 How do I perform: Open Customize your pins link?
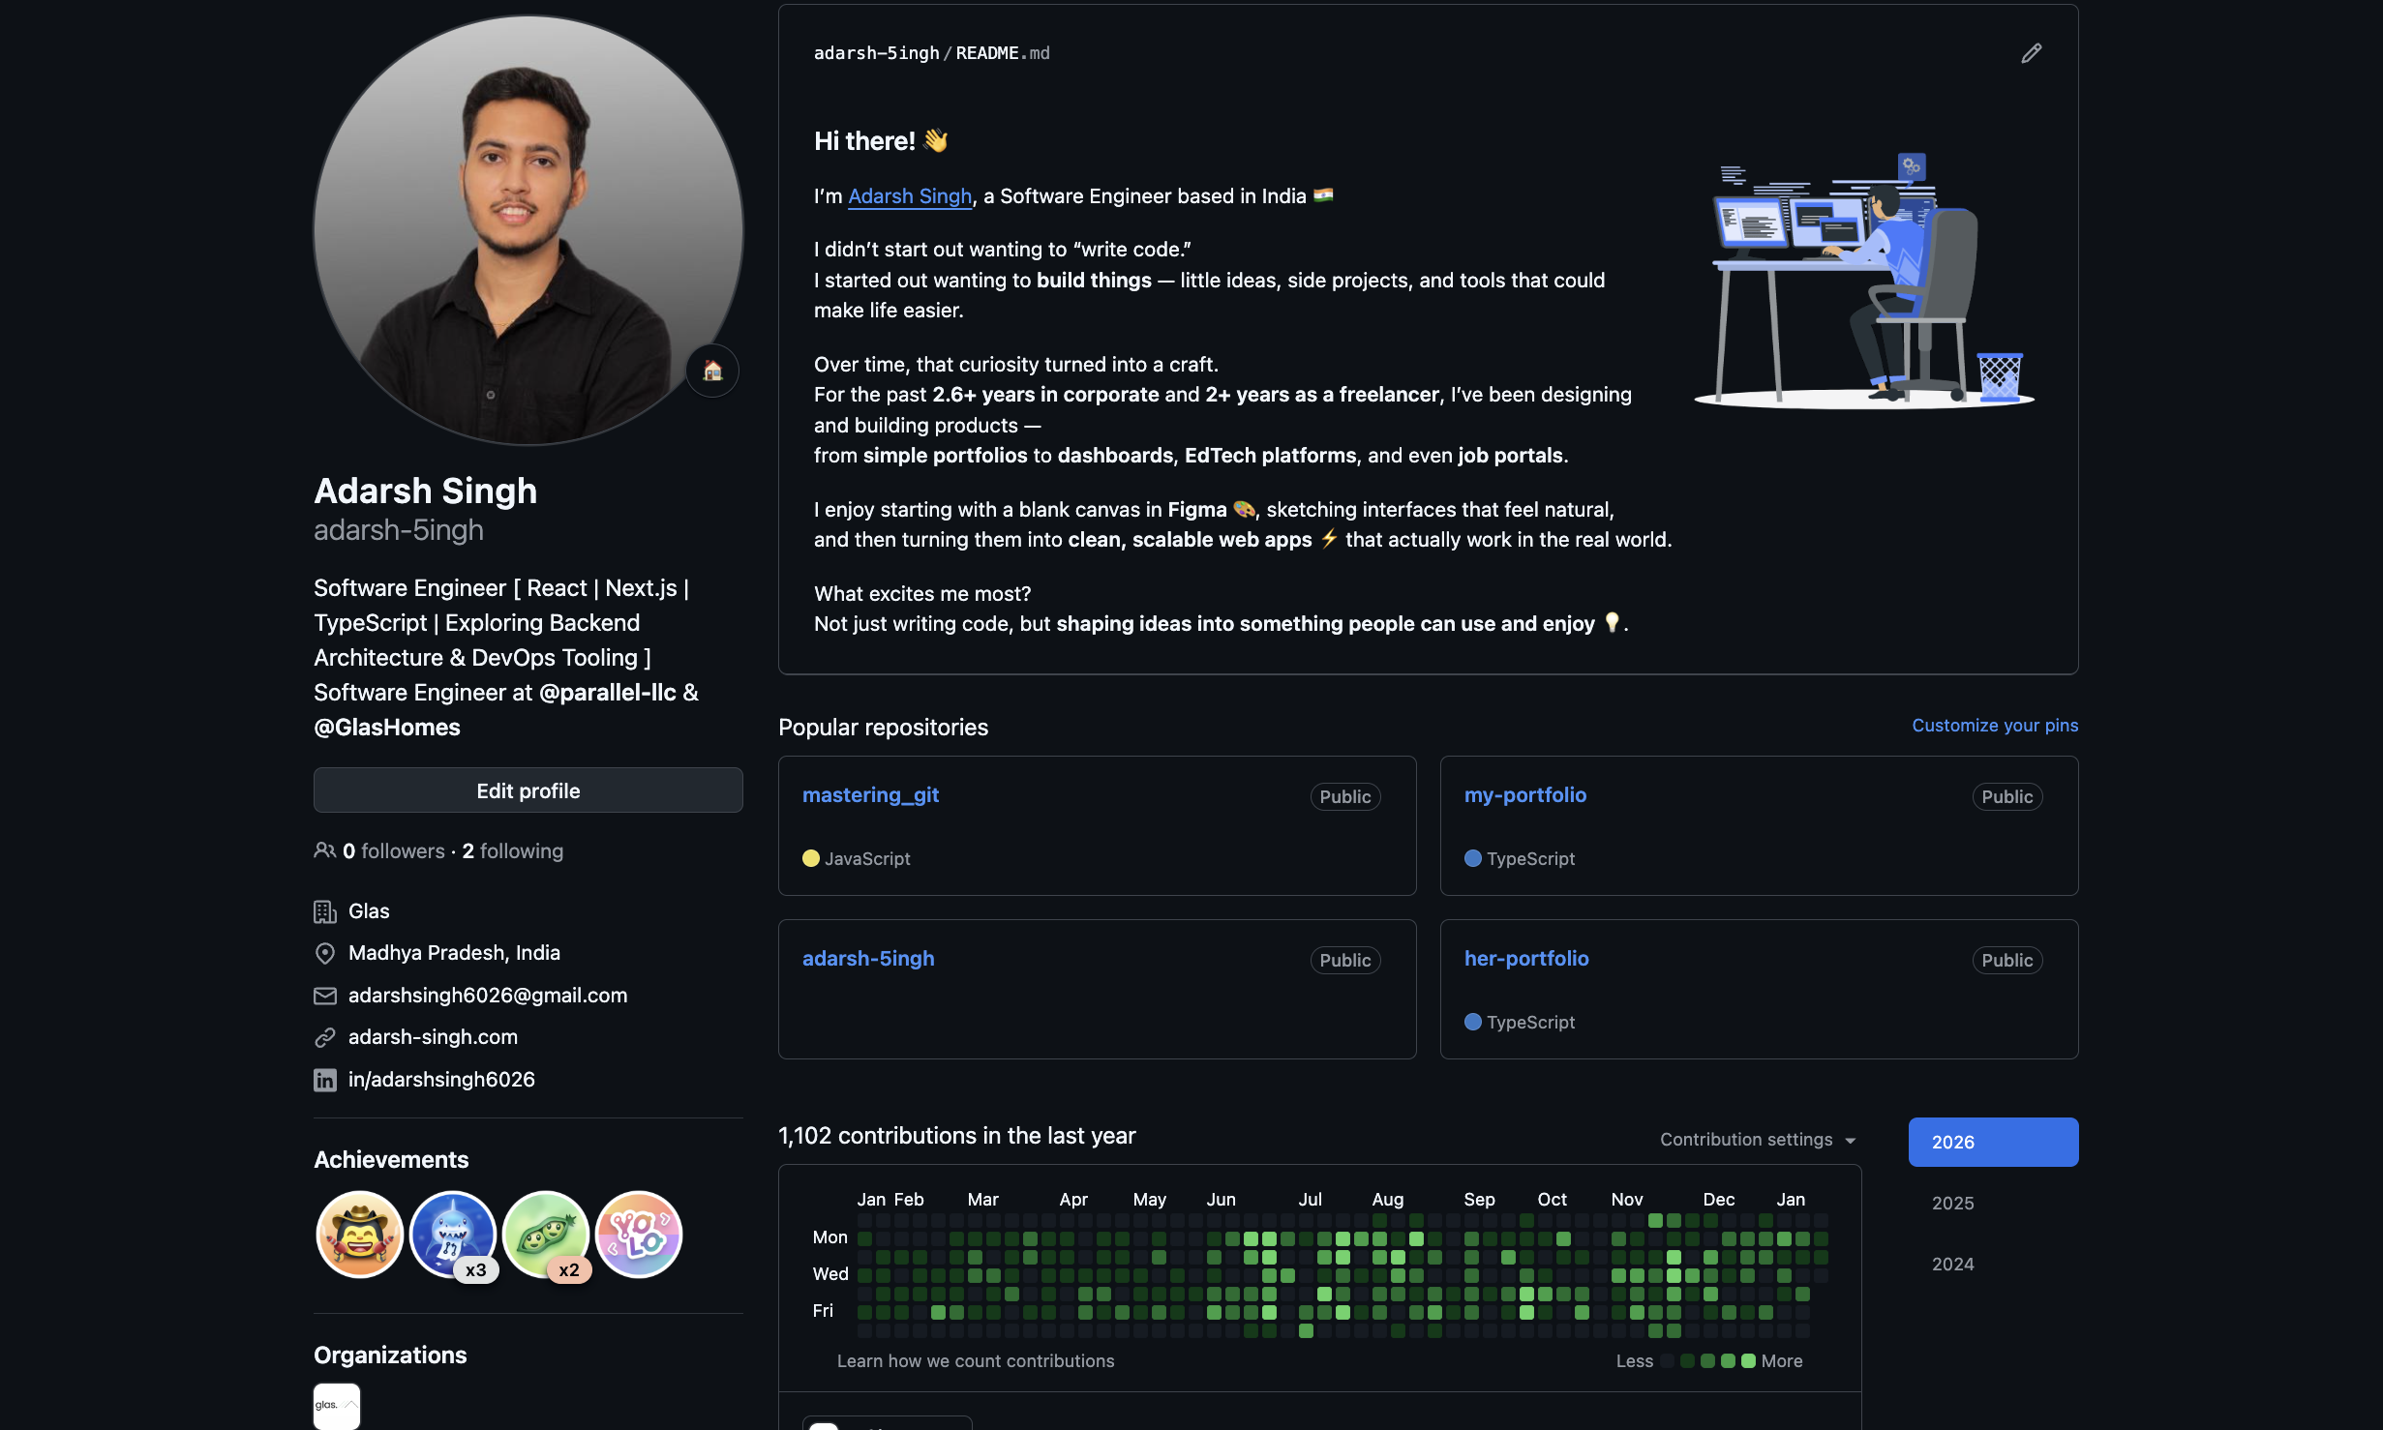click(1994, 726)
